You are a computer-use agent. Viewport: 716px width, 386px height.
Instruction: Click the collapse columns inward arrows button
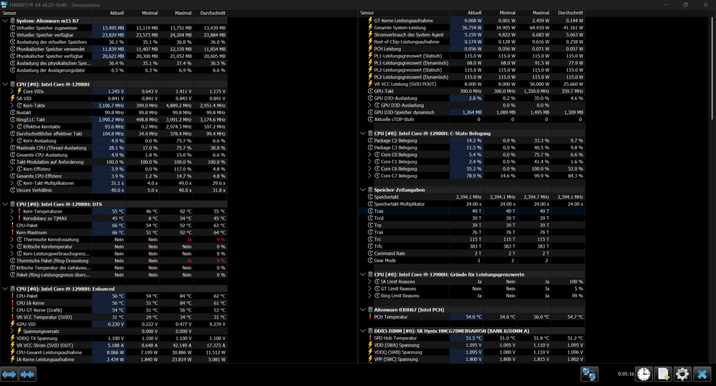(28, 374)
